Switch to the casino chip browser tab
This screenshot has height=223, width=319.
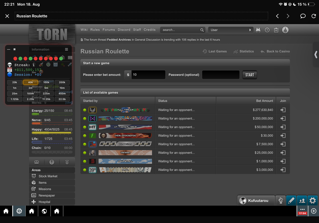(x=19, y=211)
